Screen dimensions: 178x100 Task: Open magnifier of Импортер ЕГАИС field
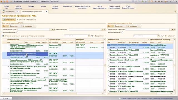click(x=105, y=29)
